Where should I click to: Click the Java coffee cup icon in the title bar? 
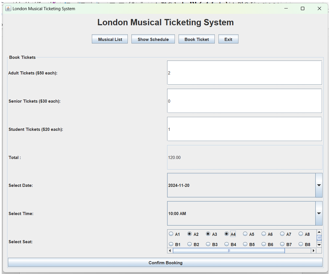[8, 9]
